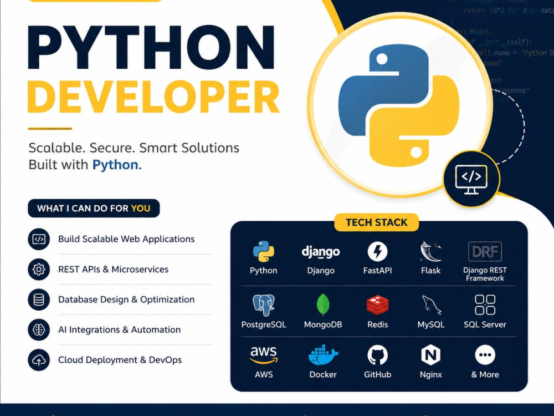Click the Redis red stack icon
The image size is (554, 416).
tap(377, 305)
